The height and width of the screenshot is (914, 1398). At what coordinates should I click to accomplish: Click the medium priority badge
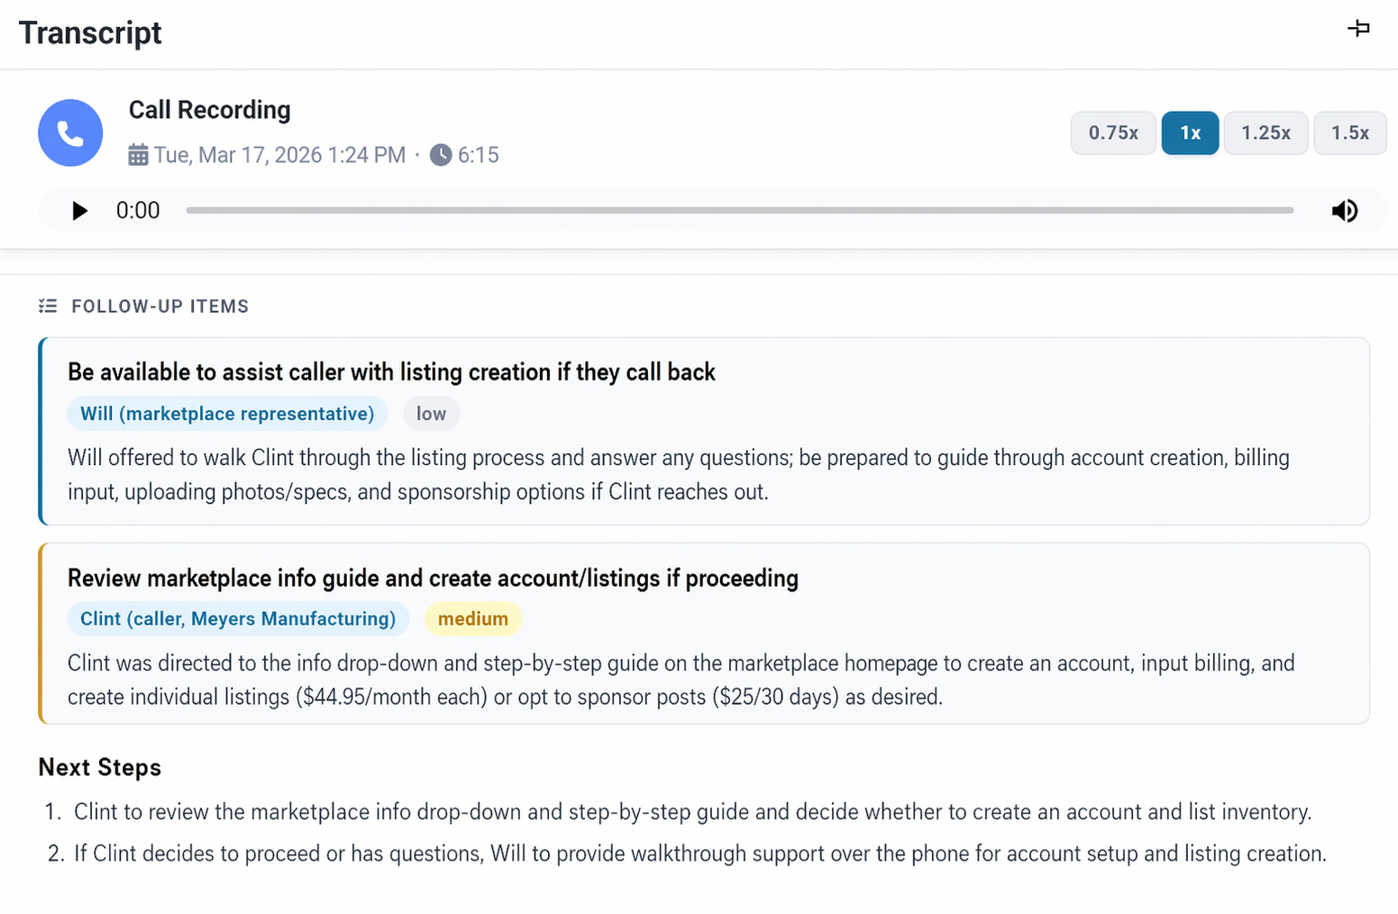(472, 619)
